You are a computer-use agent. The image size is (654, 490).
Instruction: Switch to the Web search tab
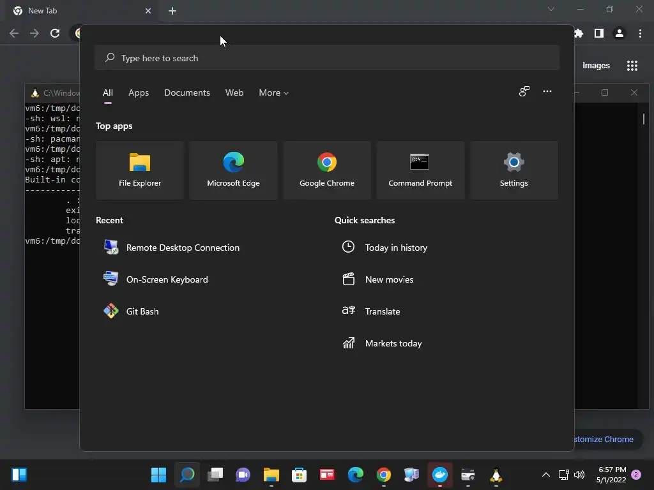pyautogui.click(x=234, y=93)
